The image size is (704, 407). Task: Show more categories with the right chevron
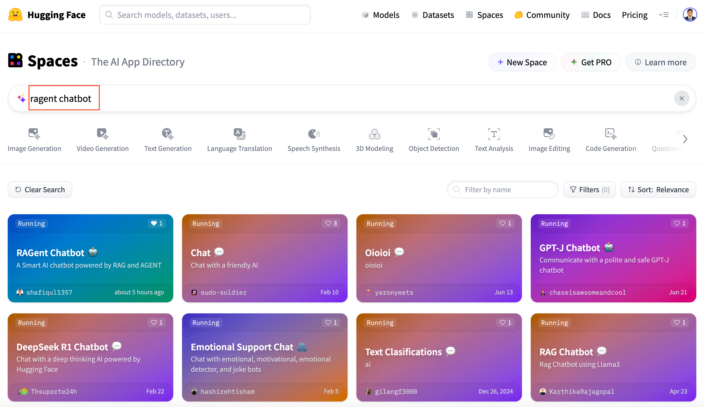pos(685,139)
